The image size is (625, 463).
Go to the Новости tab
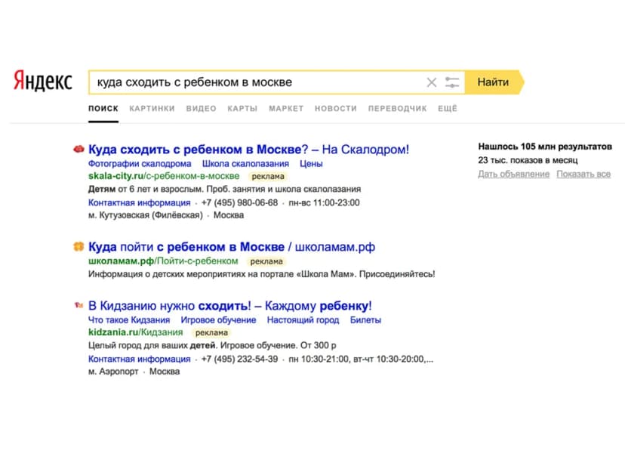pos(336,109)
